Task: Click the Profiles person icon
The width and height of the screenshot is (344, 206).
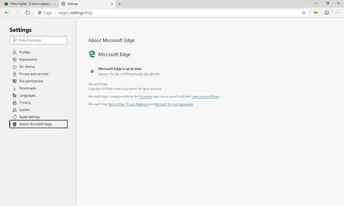Action: [14, 53]
